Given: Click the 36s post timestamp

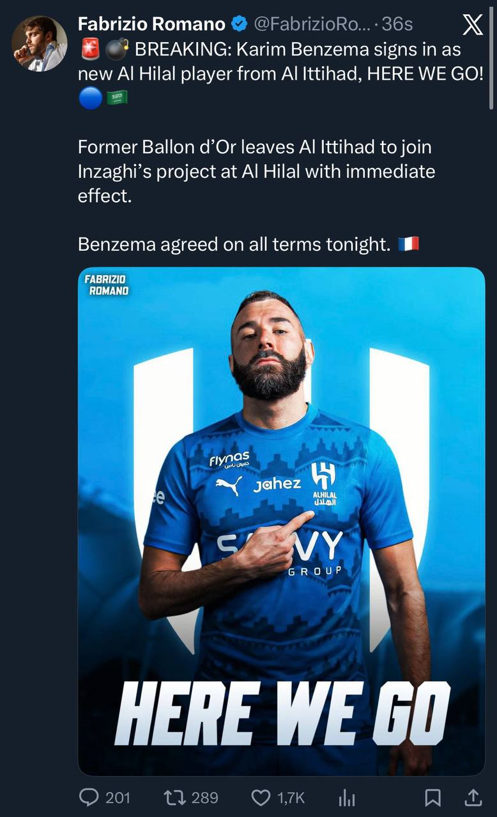Looking at the screenshot, I should point(397,24).
